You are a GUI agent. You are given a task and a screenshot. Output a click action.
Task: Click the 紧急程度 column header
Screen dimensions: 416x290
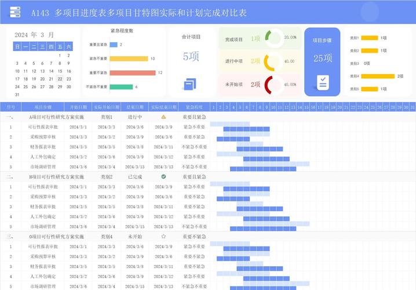194,107
